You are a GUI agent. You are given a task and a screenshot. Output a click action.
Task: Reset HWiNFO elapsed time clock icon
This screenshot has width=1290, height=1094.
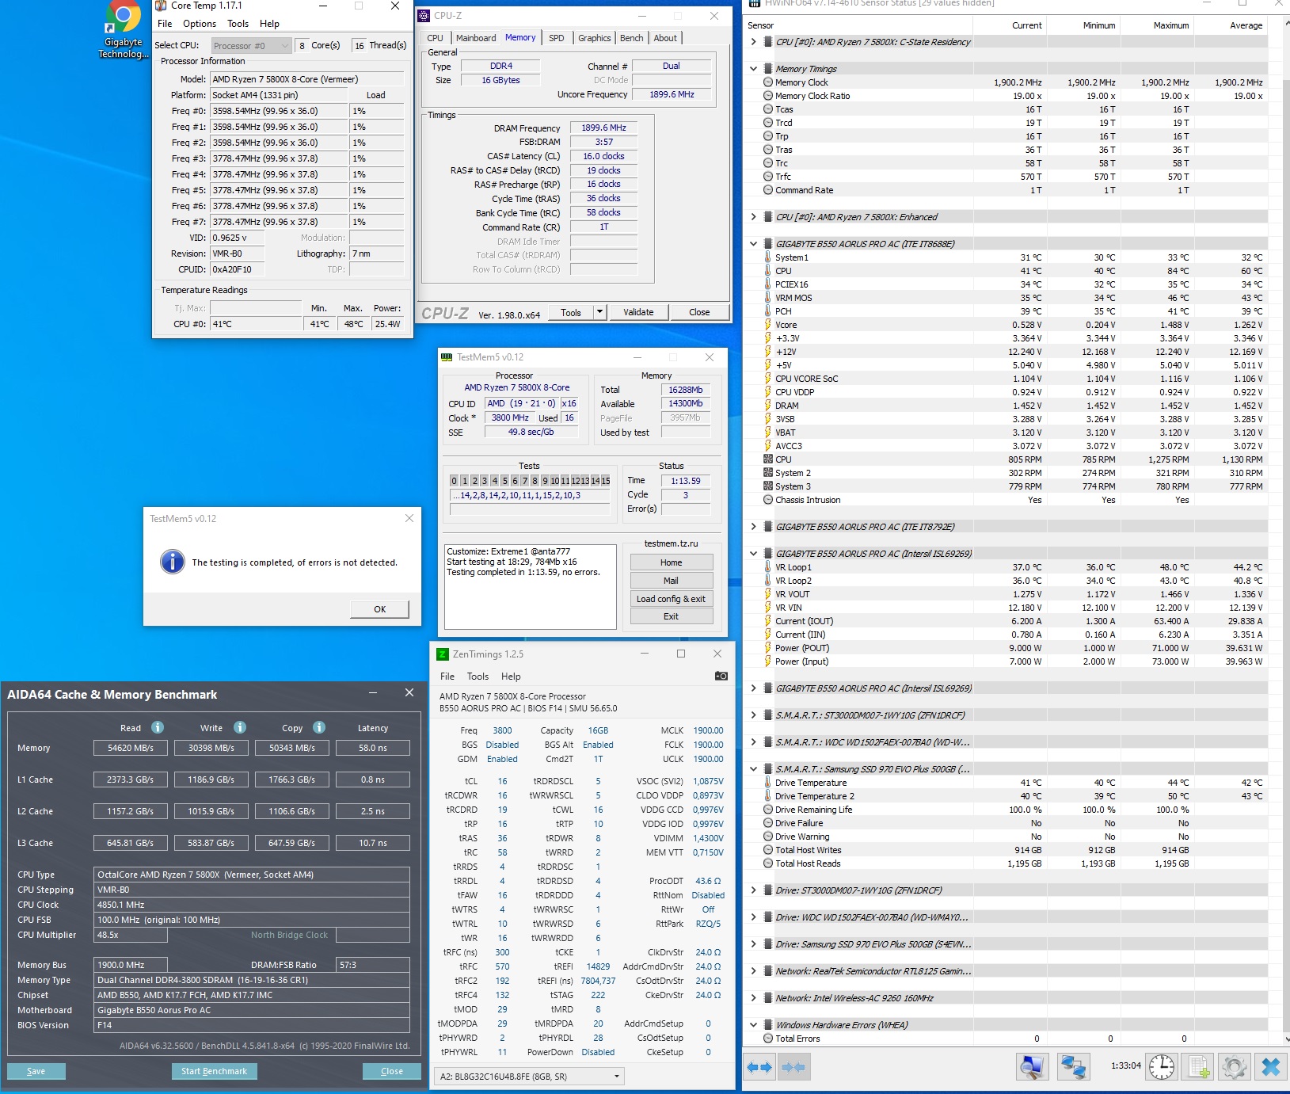[x=1162, y=1067]
